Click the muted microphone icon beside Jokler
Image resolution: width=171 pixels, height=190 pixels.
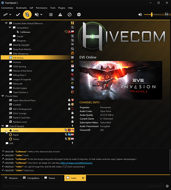[66, 130]
